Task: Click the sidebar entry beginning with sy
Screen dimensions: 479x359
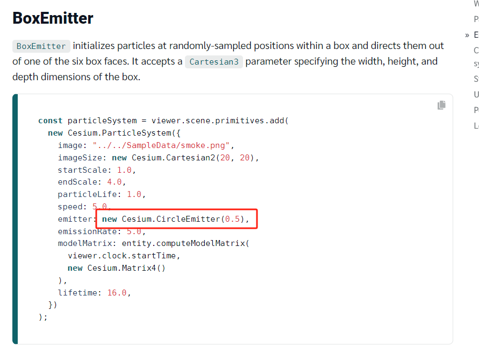Action: tap(475, 63)
